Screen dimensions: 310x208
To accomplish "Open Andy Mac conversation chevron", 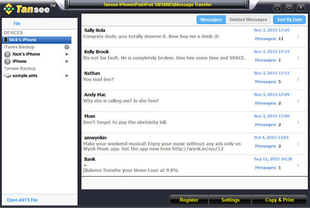I will [x=298, y=101].
